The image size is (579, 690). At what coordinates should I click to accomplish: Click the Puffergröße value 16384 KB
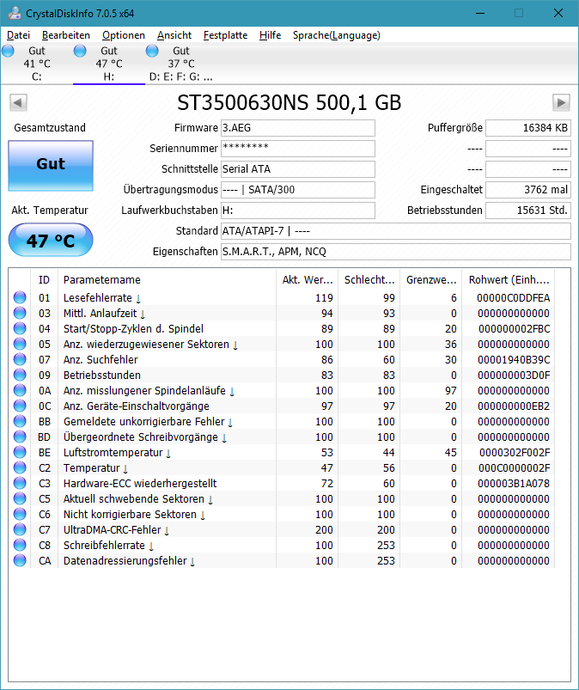coord(528,128)
